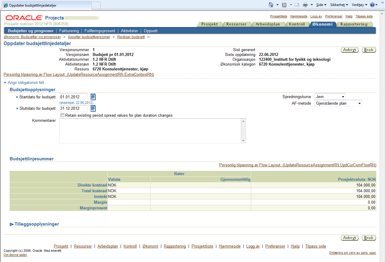Open a new browser tab

tap(96, 5)
